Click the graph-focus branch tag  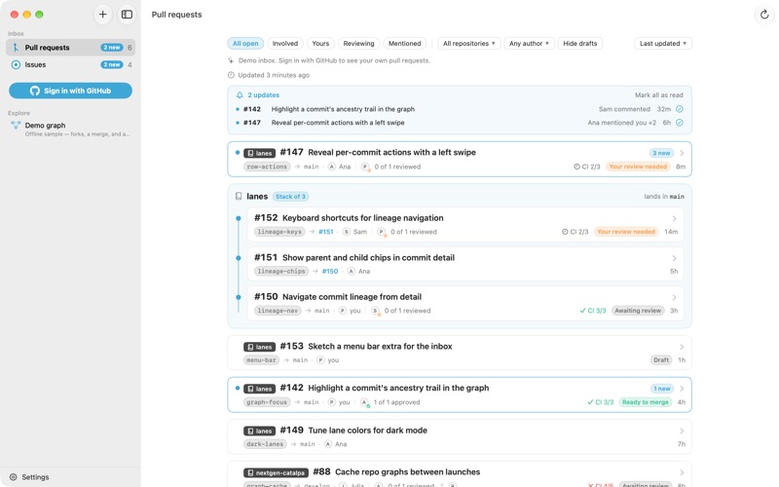267,402
